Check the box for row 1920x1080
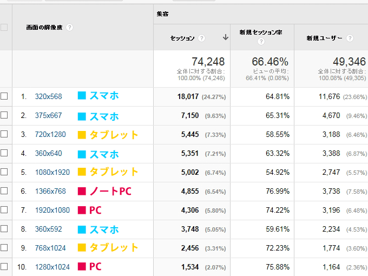The width and height of the screenshot is (368, 276). (4, 210)
